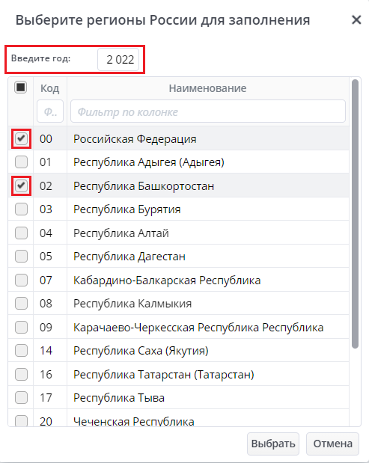Select the Республика Калмыкия name
Image resolution: width=369 pixels, height=463 pixels.
pyautogui.click(x=132, y=304)
